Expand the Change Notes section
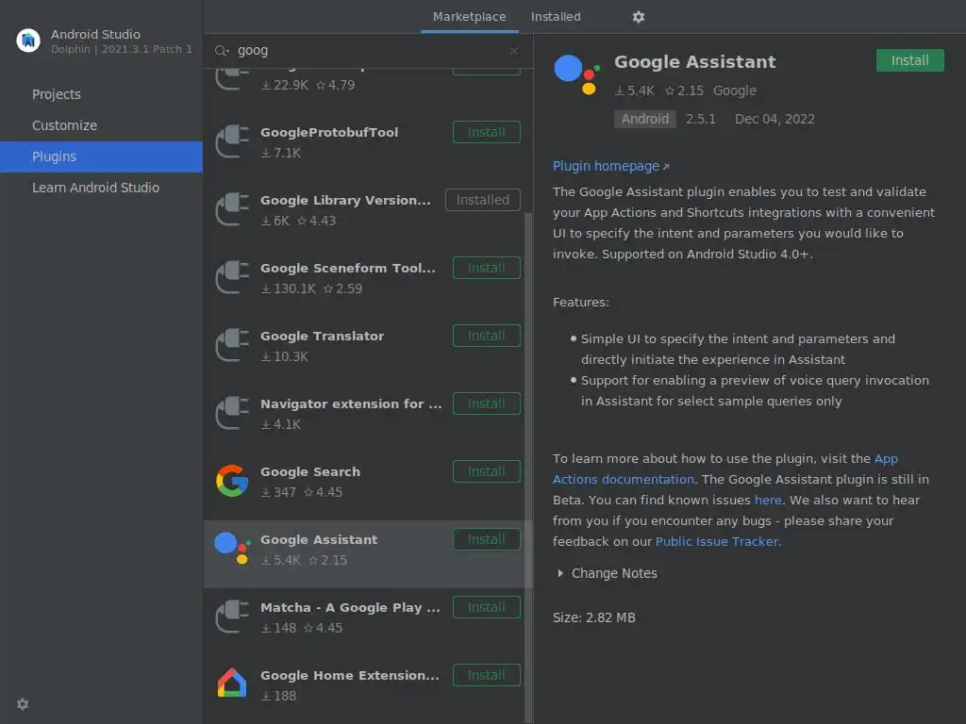 (560, 573)
